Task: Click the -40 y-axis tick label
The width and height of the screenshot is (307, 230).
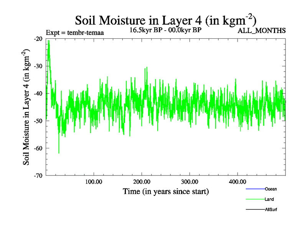Action: (38, 93)
